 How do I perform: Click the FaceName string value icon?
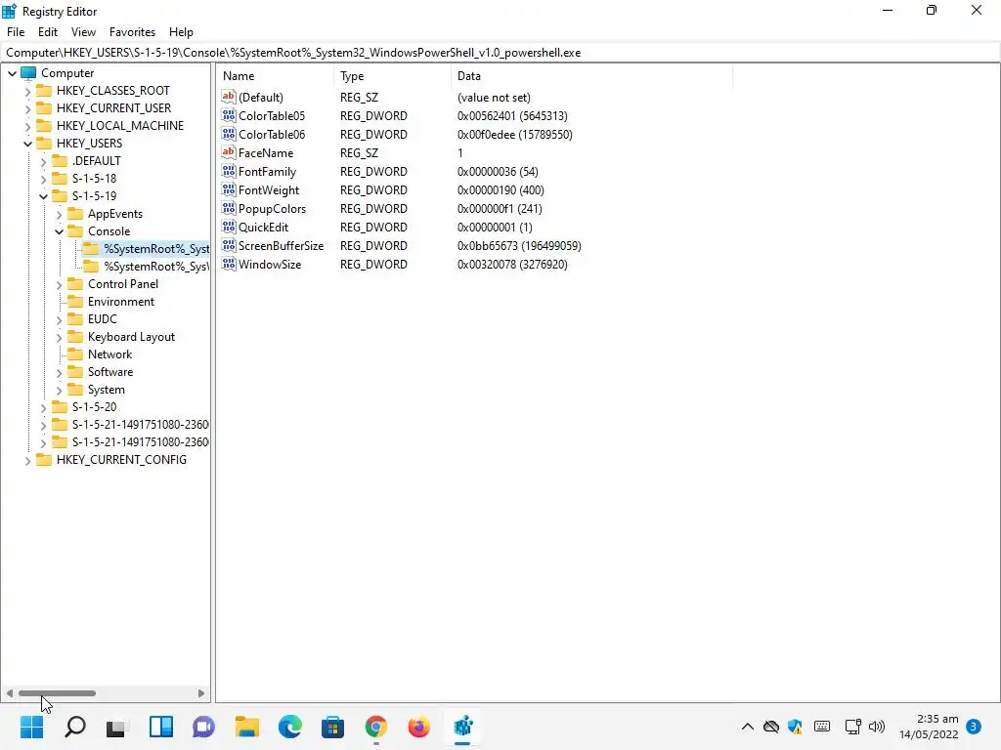229,151
